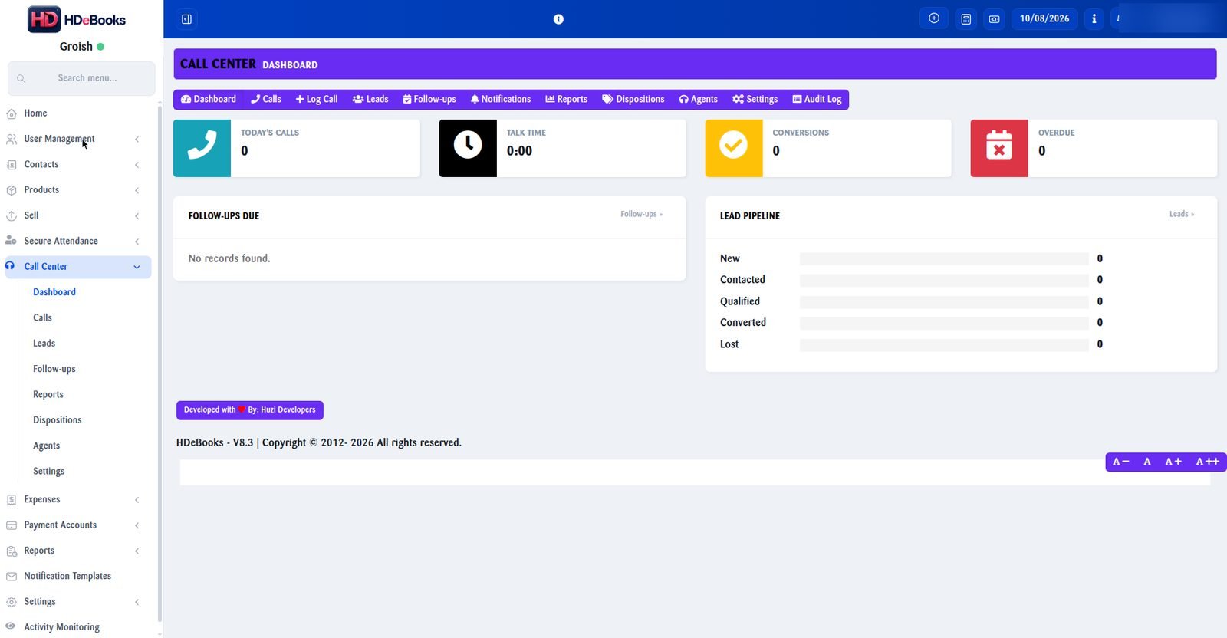Click the Payment Accounts card icon
Viewport: 1227px width, 638px height.
coord(12,525)
